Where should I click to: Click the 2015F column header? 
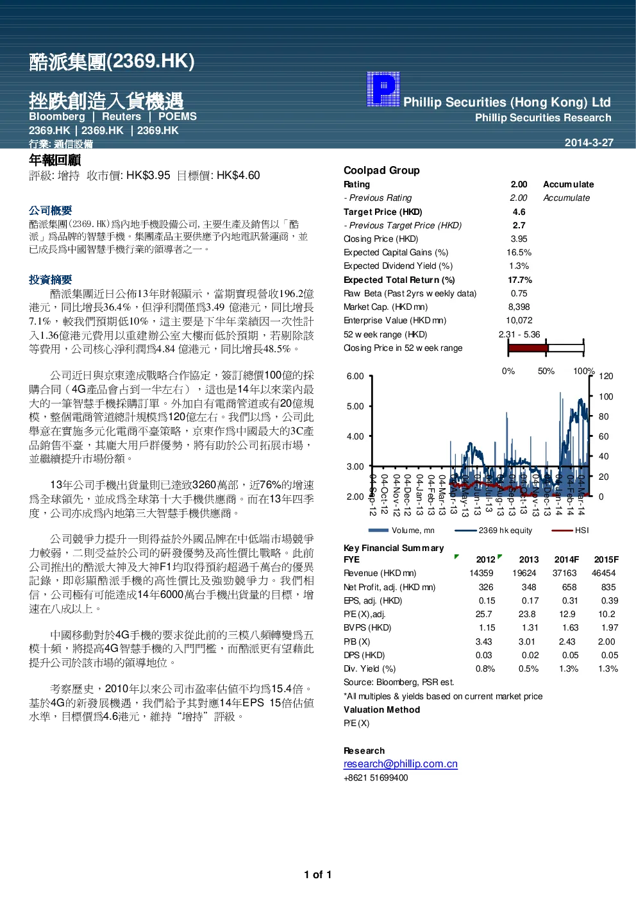click(x=607, y=559)
